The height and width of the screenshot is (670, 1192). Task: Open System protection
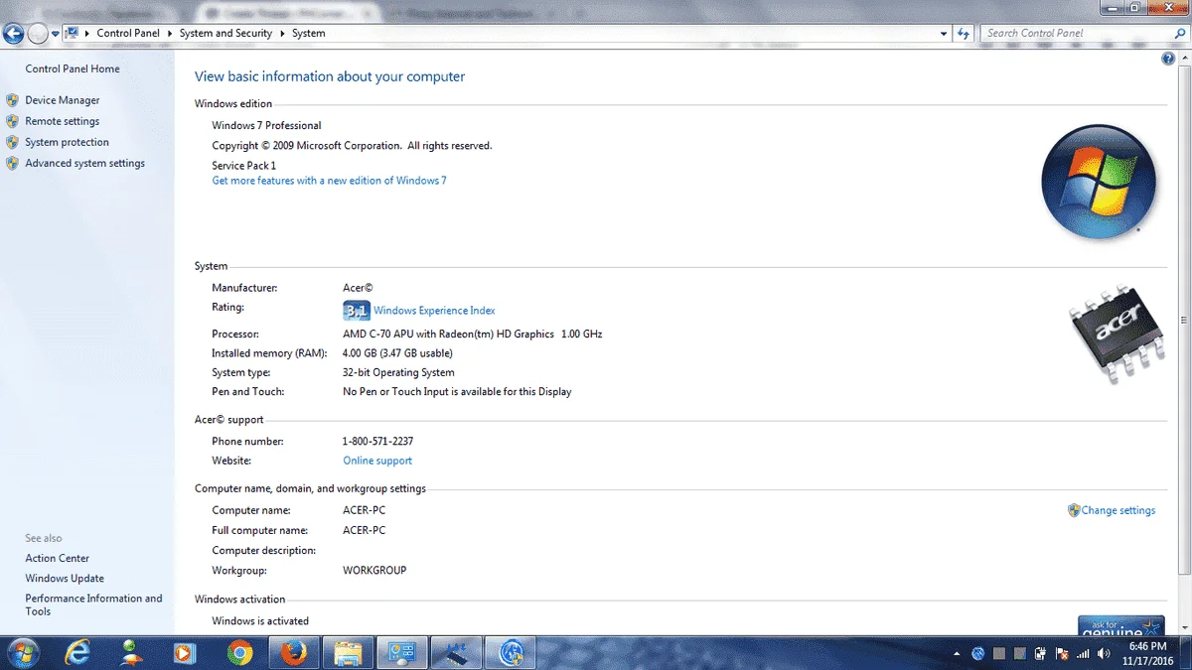pyautogui.click(x=67, y=142)
